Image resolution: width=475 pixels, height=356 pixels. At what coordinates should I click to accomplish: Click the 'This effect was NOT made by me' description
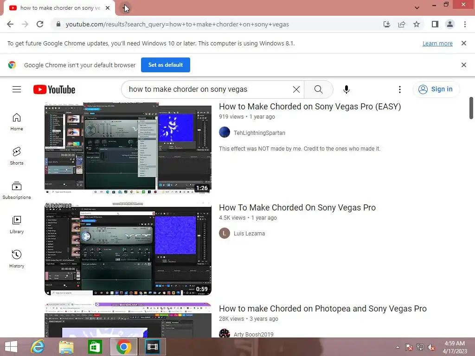tap(300, 149)
